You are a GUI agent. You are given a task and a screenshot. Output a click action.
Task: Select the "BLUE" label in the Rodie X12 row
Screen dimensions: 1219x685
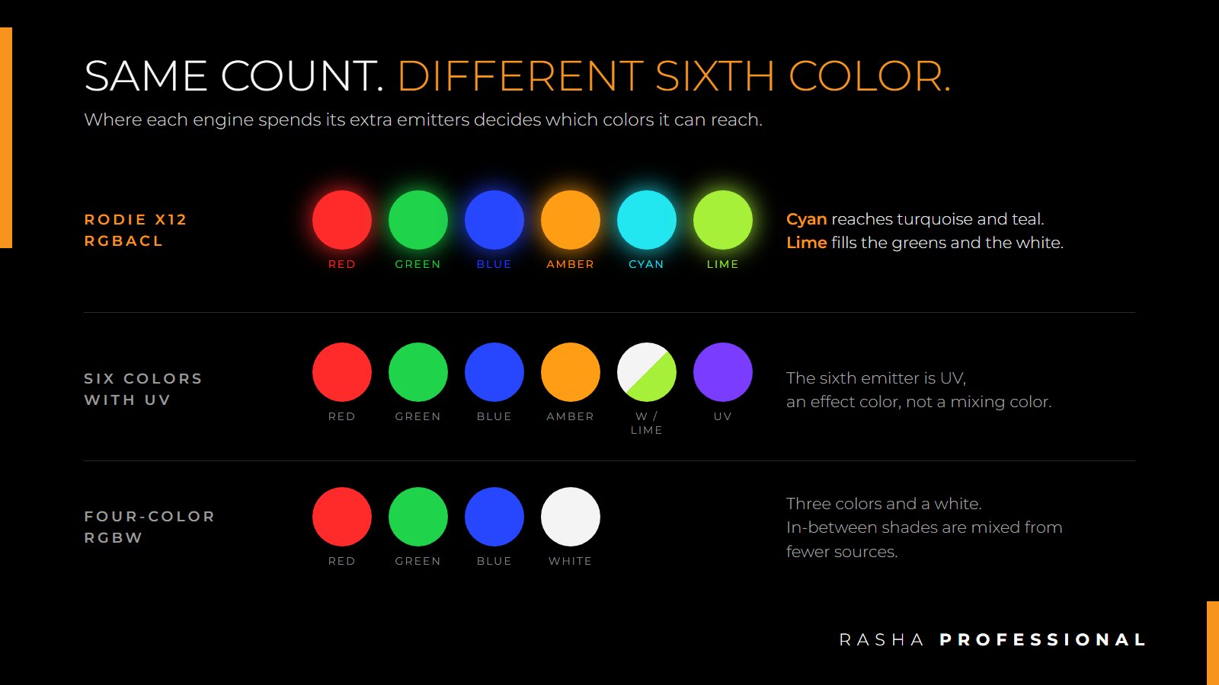(x=494, y=264)
